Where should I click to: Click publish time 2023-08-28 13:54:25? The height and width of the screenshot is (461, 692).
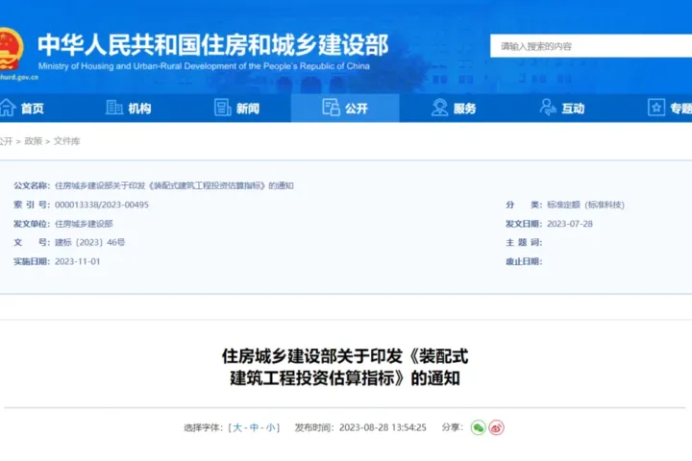383,427
